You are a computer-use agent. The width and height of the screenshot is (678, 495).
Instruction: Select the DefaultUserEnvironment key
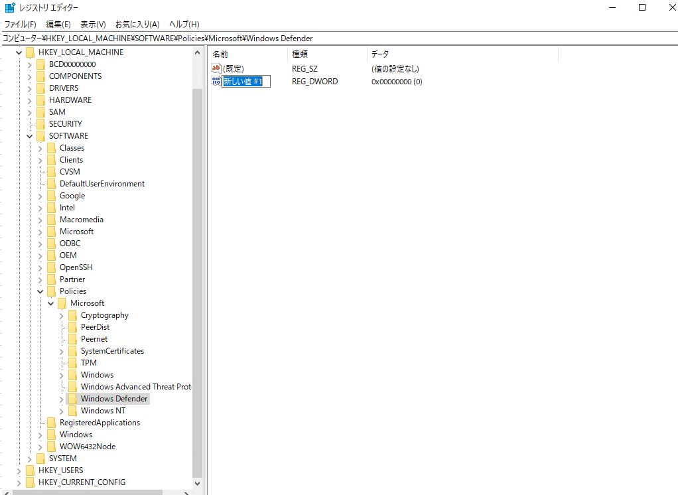pyautogui.click(x=102, y=184)
